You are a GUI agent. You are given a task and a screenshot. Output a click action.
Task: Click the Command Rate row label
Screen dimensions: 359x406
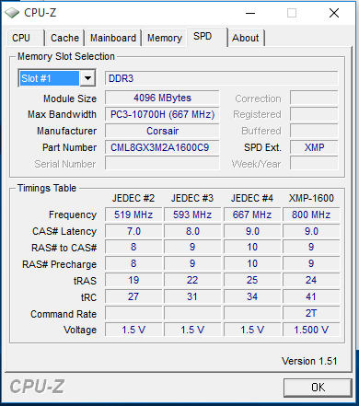(x=64, y=314)
